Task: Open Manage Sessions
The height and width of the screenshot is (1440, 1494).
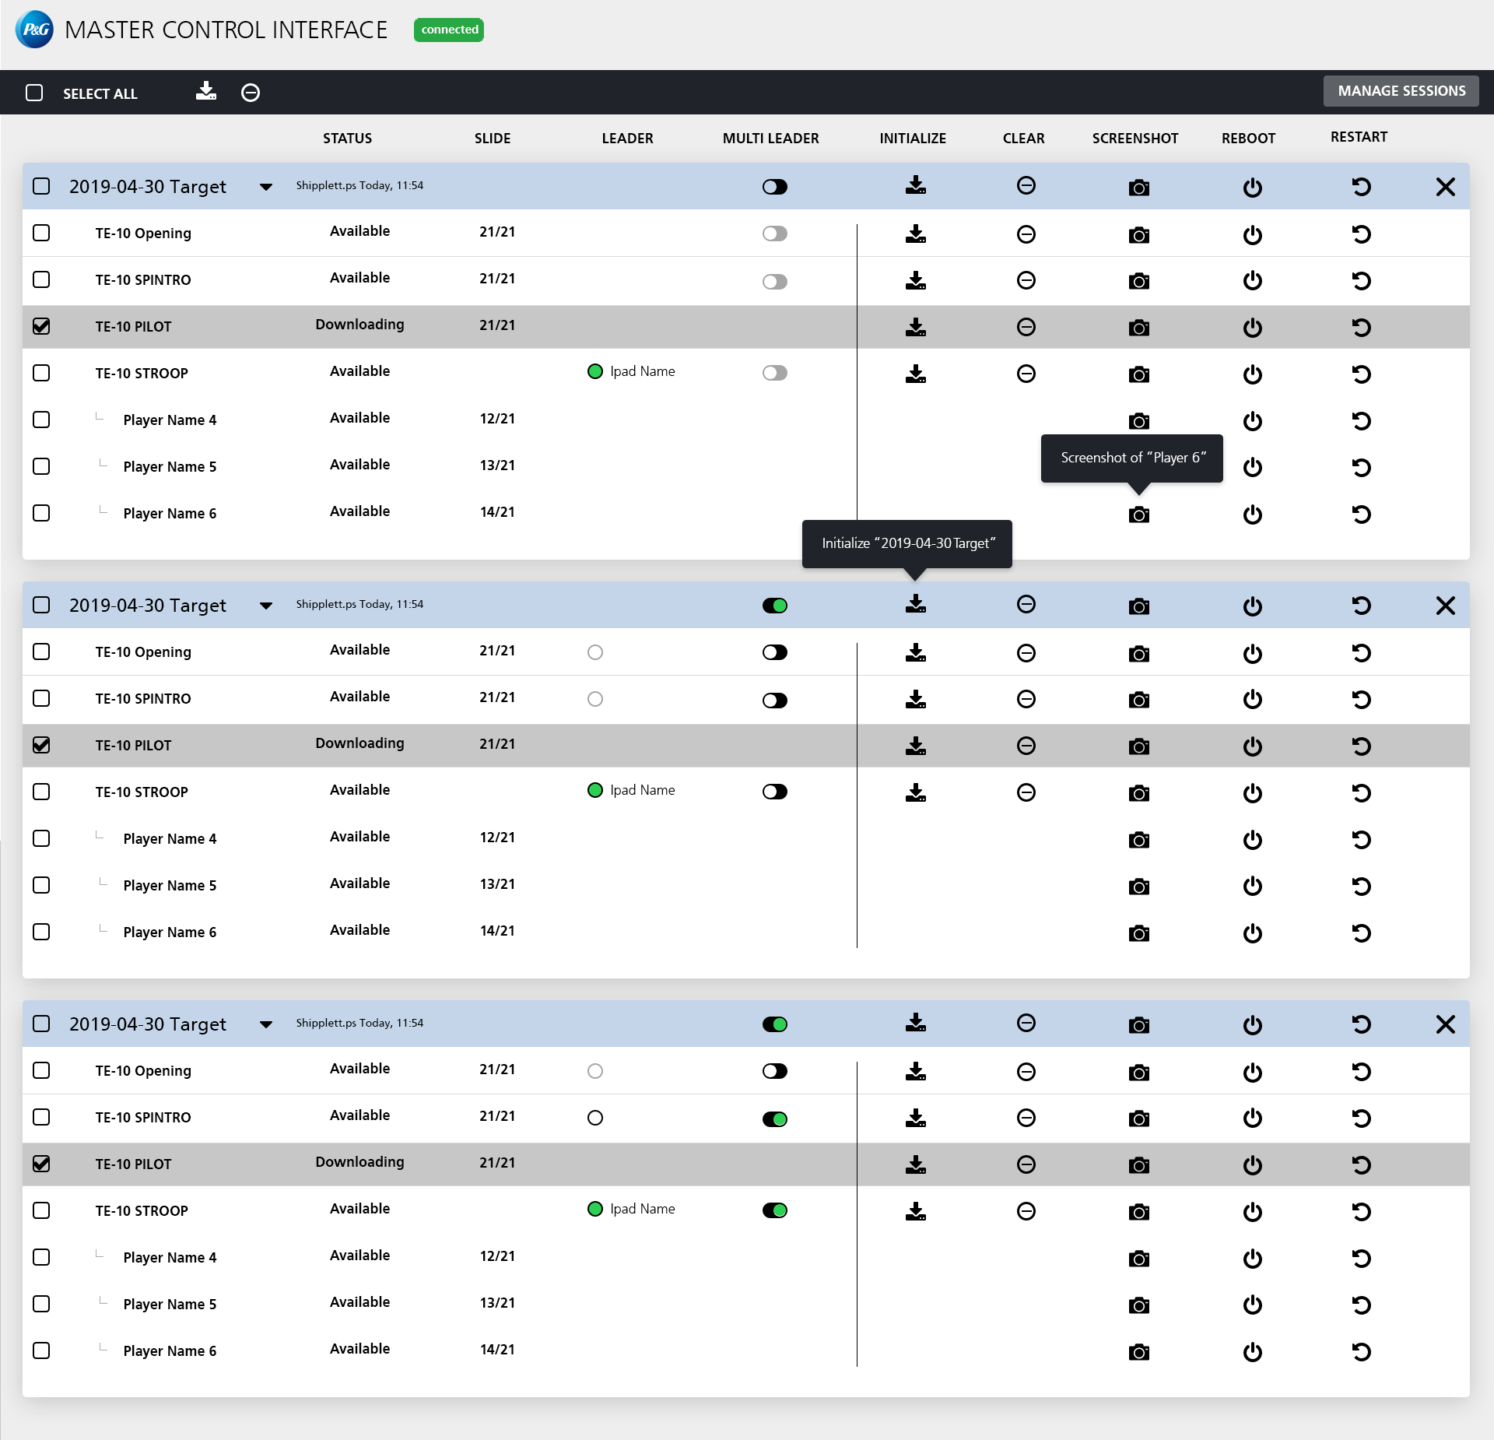Action: tap(1401, 91)
